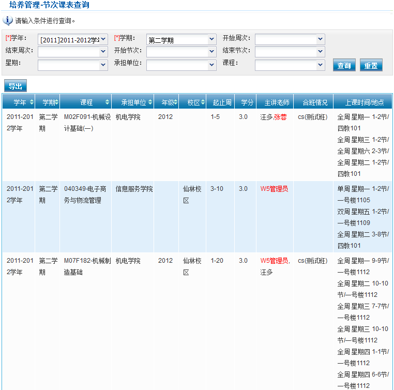Sort the table by 学期 column arrows
This screenshot has width=394, height=390.
tap(56, 102)
